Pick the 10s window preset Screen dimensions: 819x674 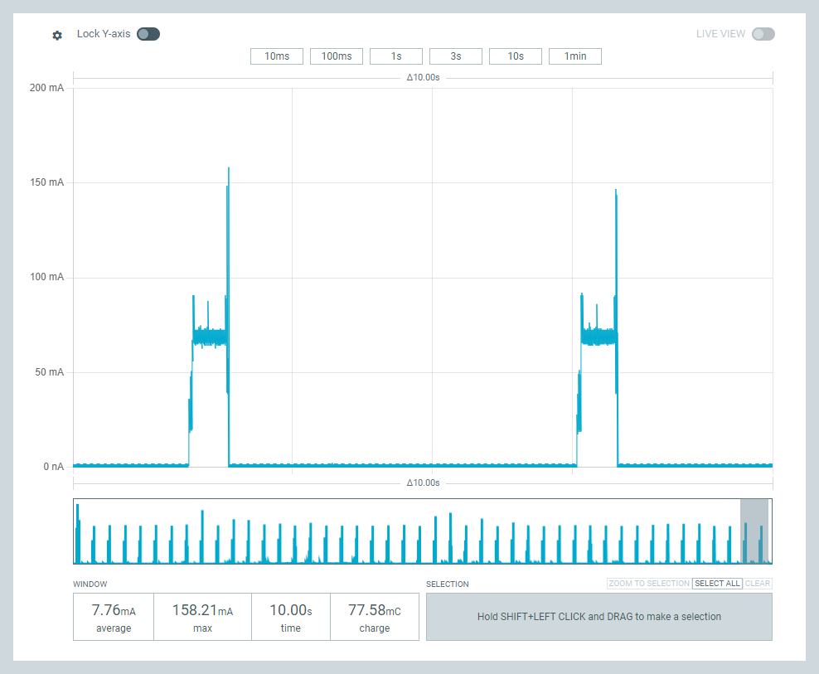click(x=516, y=56)
